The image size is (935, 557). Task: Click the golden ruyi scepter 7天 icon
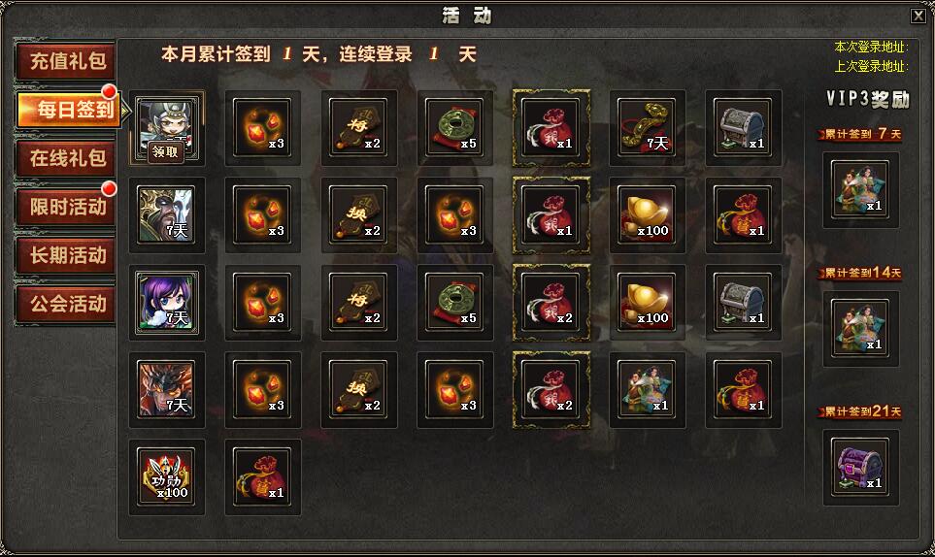[647, 127]
